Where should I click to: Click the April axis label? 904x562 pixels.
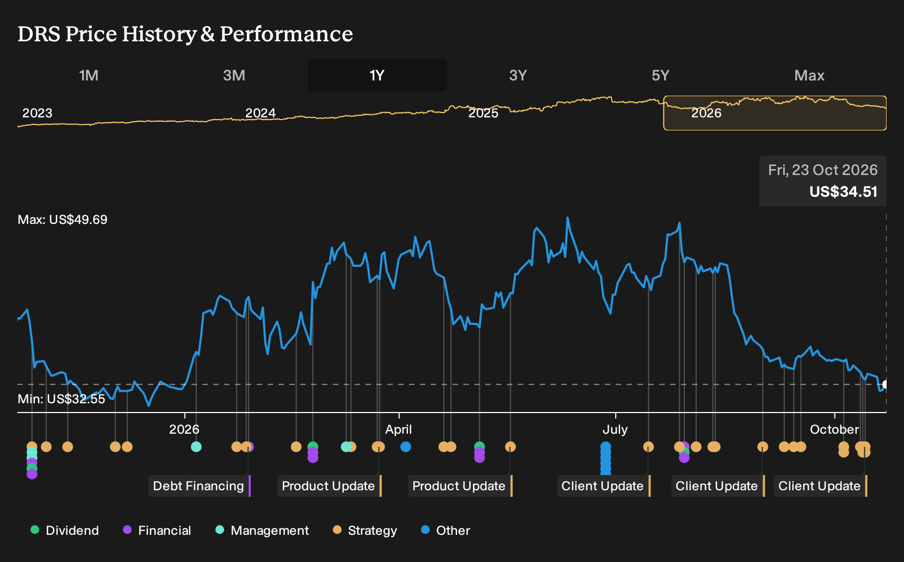[398, 429]
